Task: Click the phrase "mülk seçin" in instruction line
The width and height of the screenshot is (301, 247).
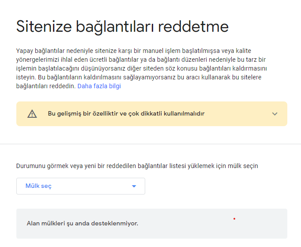Action: coord(242,166)
